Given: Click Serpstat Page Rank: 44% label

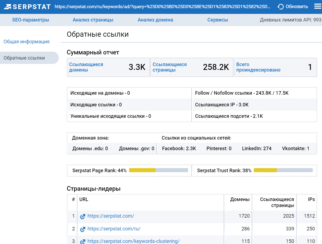Looking at the screenshot, I should [99, 171].
